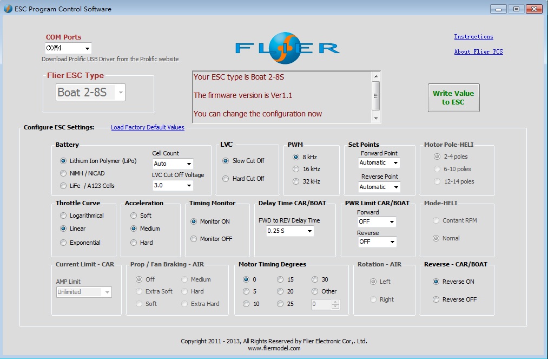Turn Timing Monitor OFF

[211, 239]
